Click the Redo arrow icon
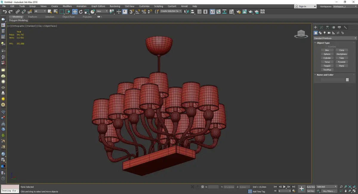The width and height of the screenshot is (358, 194). (10, 12)
